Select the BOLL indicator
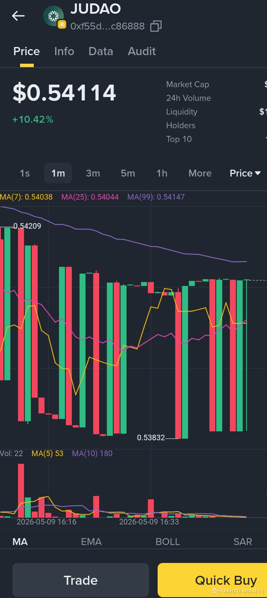 point(168,542)
